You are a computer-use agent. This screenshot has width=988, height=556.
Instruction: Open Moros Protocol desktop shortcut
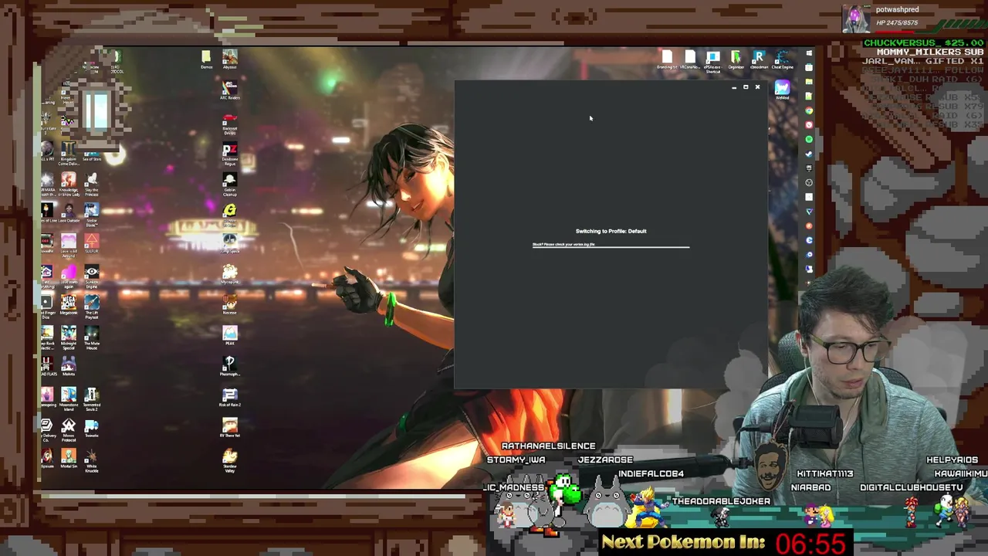coord(69,429)
